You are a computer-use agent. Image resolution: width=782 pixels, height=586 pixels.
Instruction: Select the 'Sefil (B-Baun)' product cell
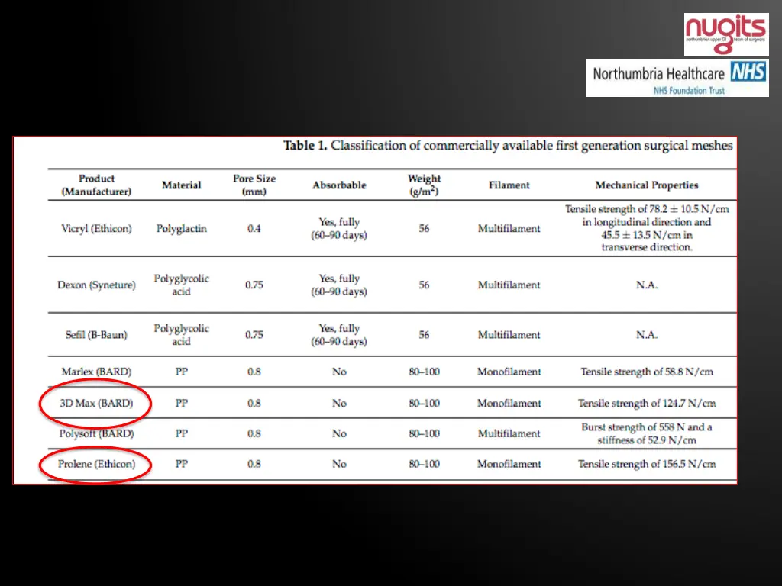pyautogui.click(x=96, y=334)
